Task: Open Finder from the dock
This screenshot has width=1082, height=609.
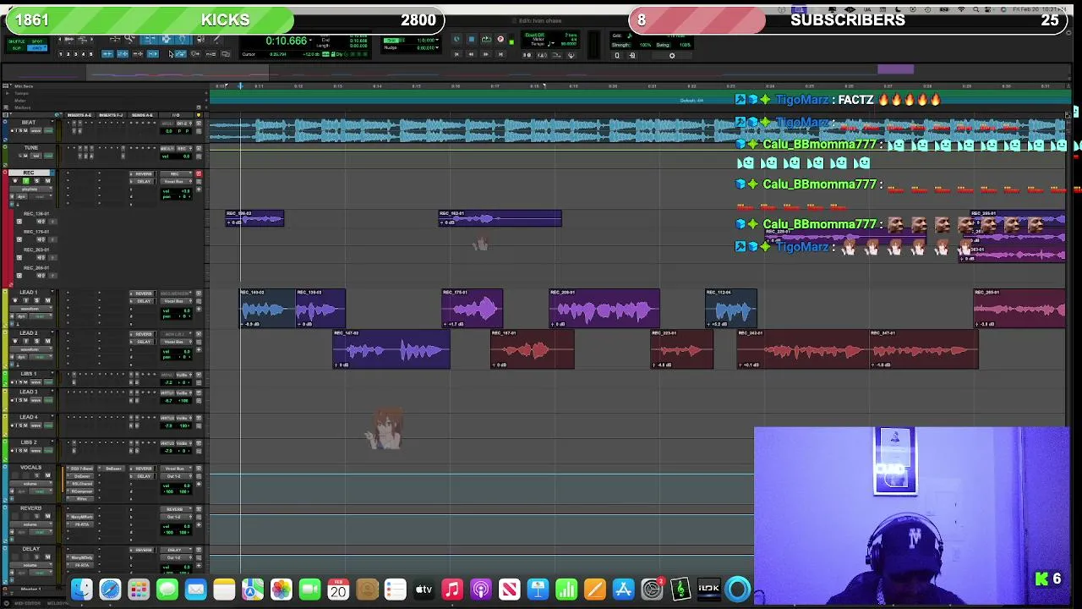Action: click(x=81, y=590)
